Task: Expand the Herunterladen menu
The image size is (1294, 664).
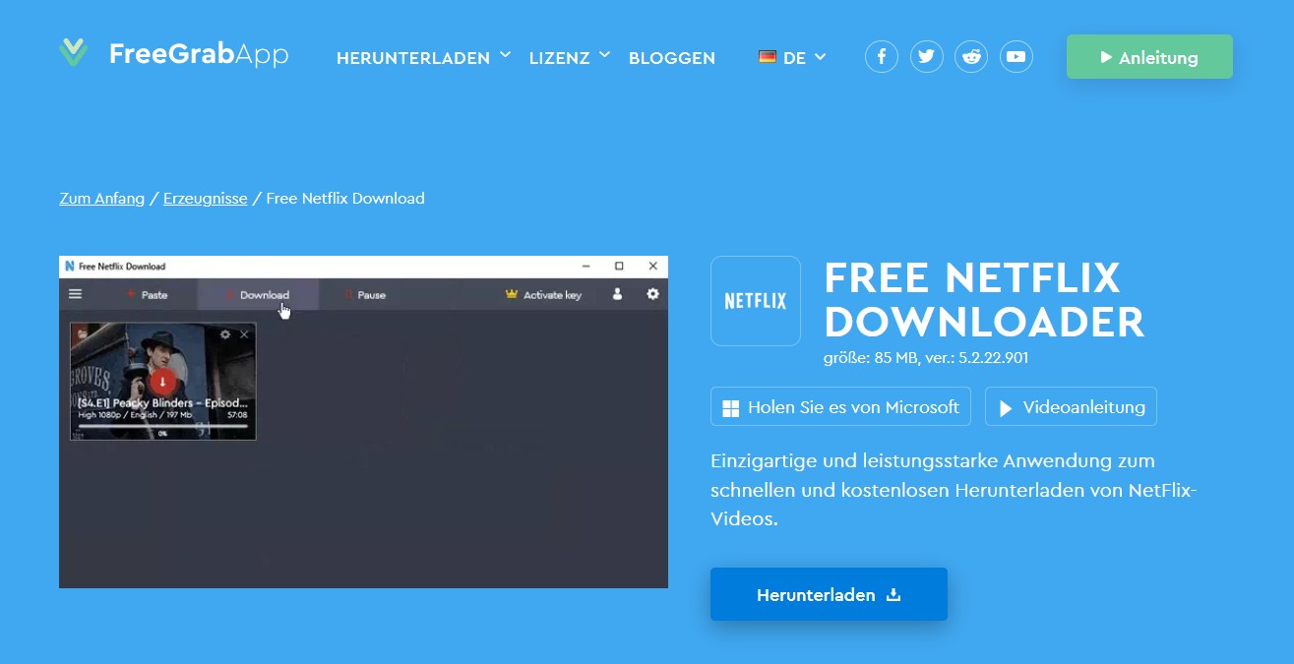Action: [423, 58]
